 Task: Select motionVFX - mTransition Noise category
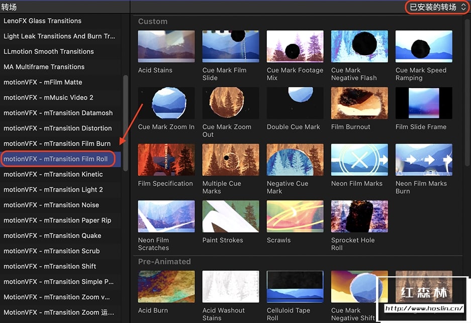pyautogui.click(x=60, y=205)
